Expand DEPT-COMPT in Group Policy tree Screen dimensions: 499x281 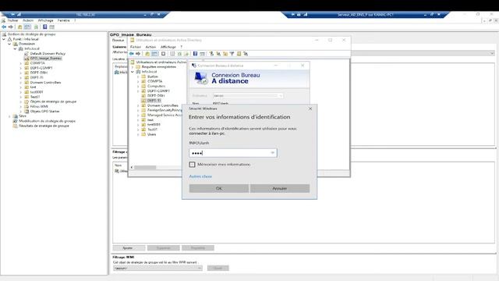[x=21, y=68]
